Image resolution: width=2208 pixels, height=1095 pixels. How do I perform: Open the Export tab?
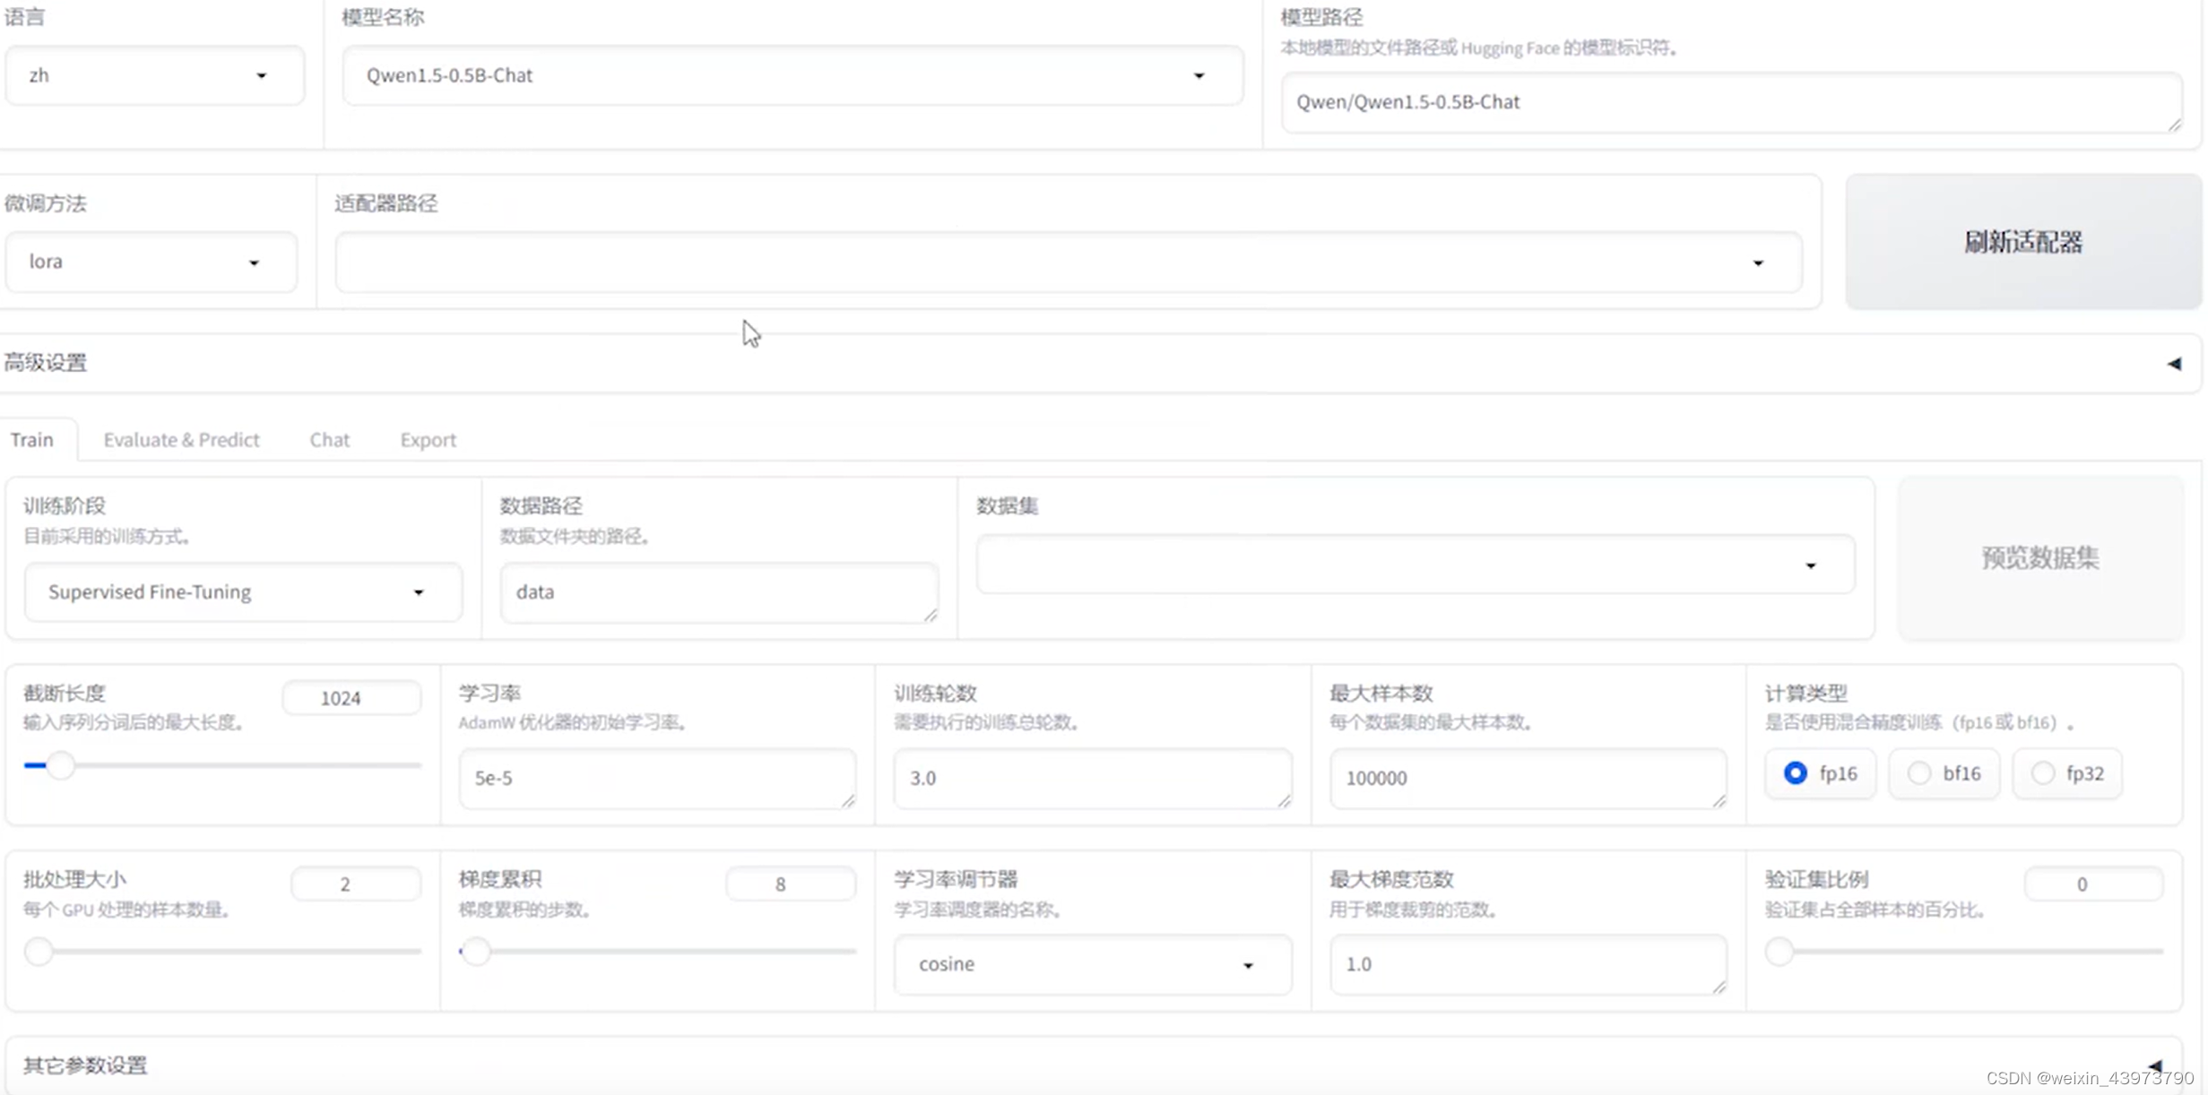coord(428,440)
